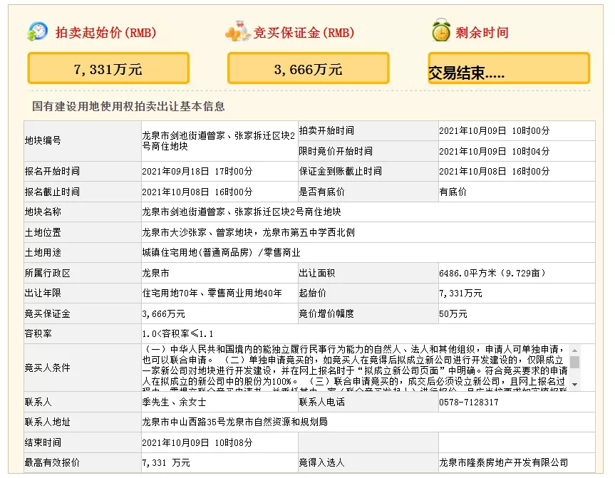Click the value 1.0<容积率≤1.1
This screenshot has height=478, width=615.
point(177,333)
